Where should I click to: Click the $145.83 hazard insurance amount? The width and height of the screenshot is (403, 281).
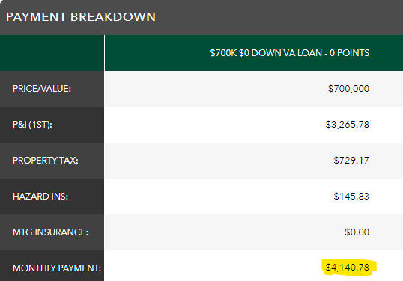(351, 197)
